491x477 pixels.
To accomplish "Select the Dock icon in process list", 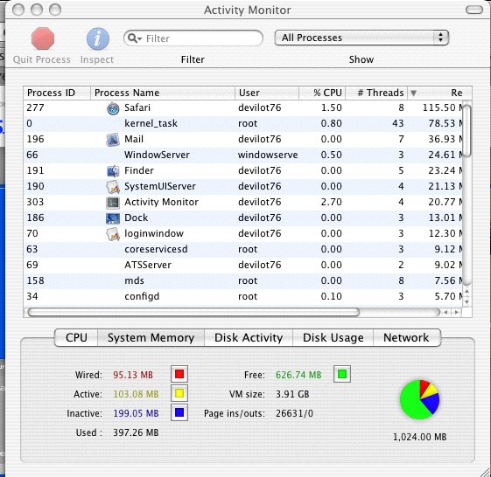I will click(x=113, y=218).
